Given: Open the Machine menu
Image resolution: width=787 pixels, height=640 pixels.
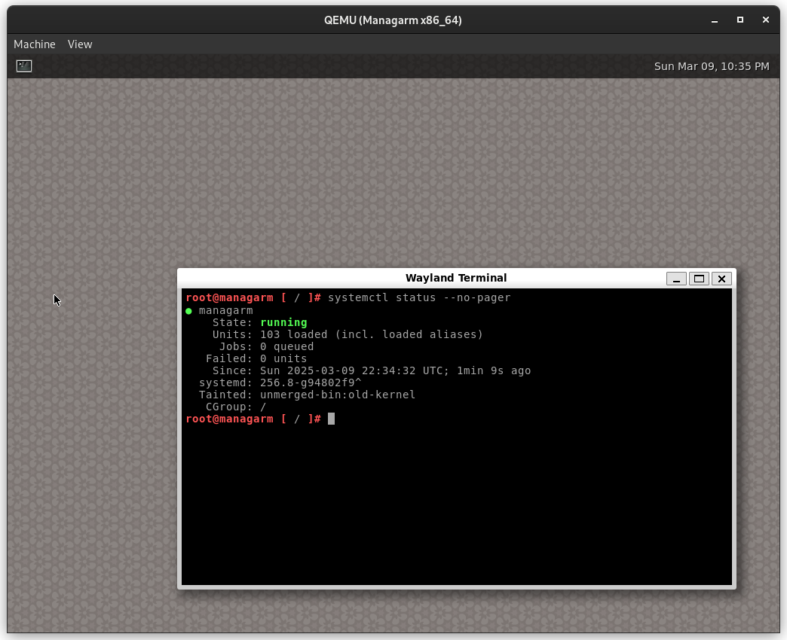Looking at the screenshot, I should coord(34,44).
